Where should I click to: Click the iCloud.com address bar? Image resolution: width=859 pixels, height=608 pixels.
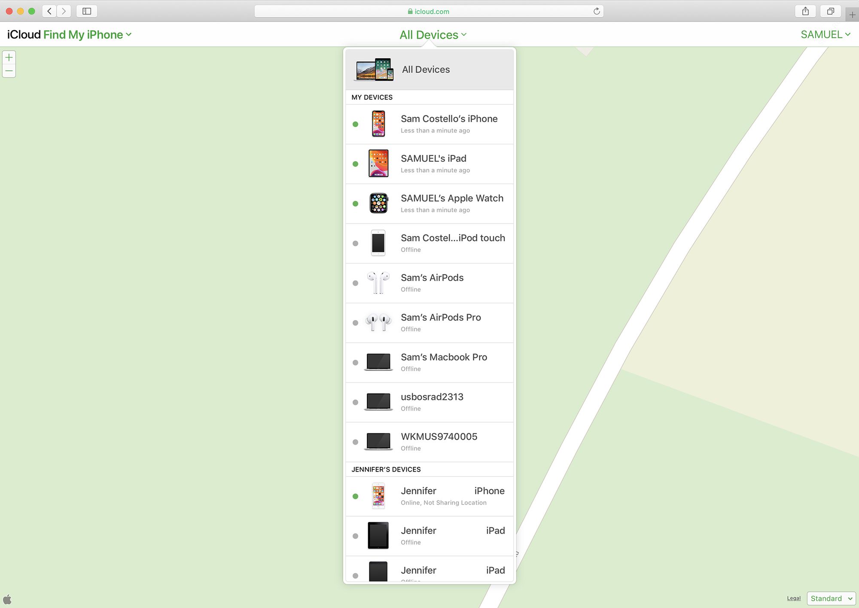(x=429, y=11)
